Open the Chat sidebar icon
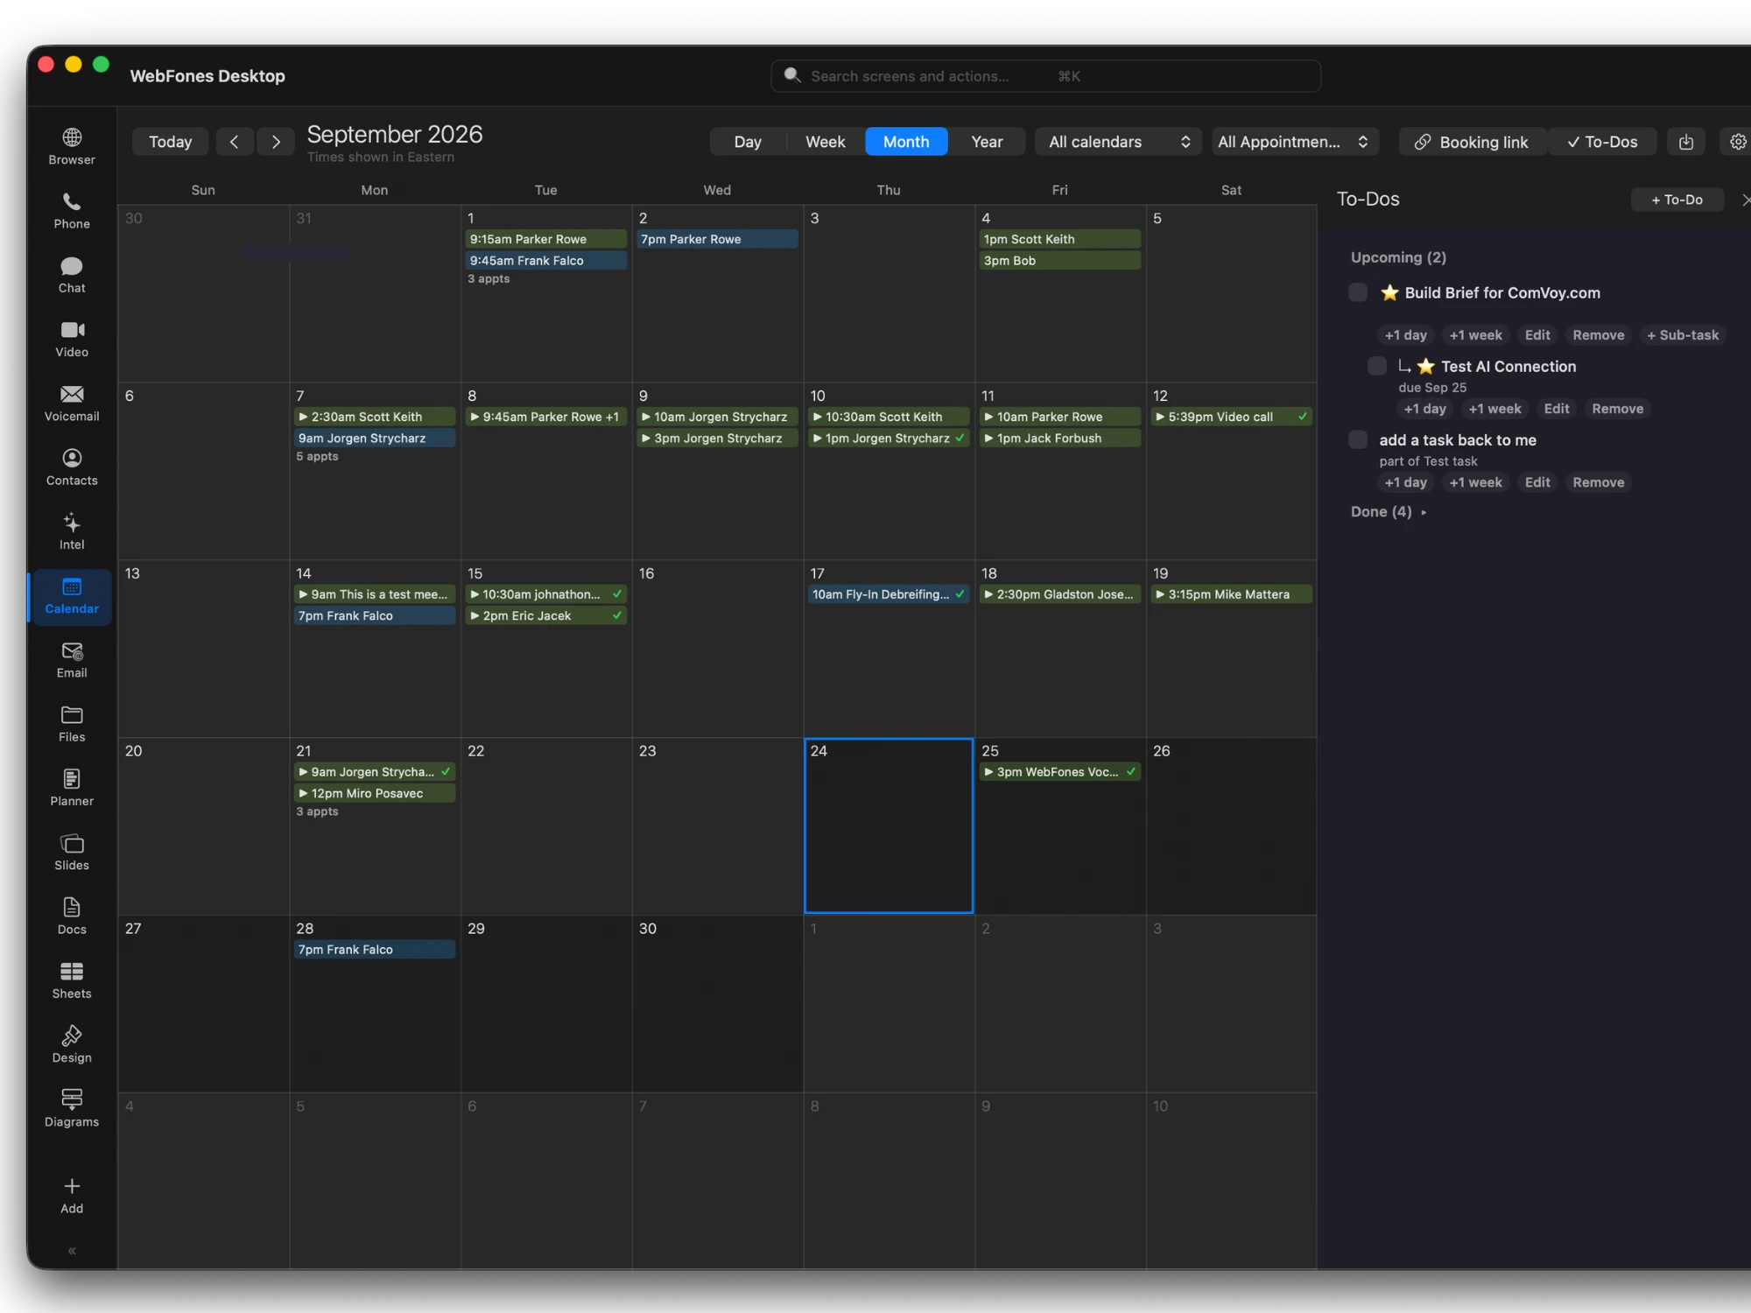 (72, 275)
